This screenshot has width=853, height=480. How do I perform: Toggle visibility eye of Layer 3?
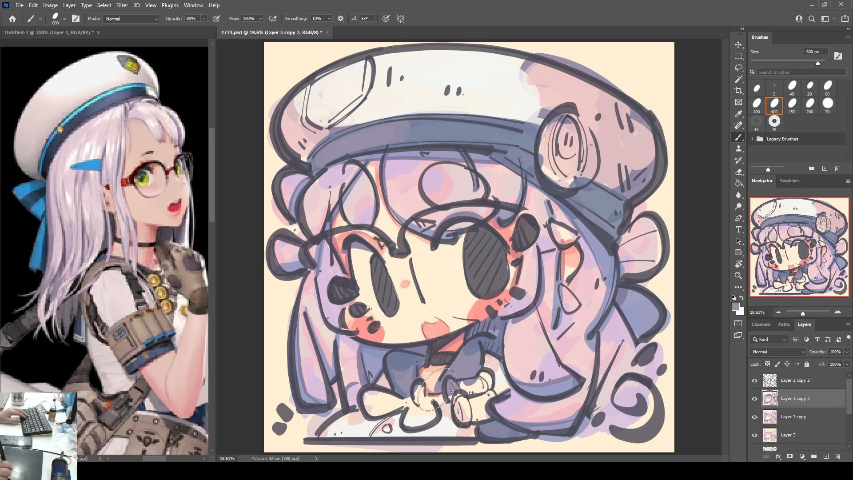point(754,435)
